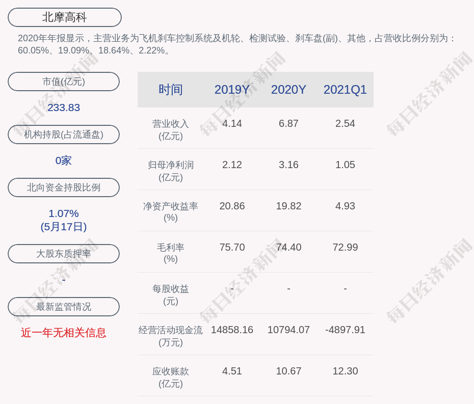Click gross margin value 74.40
The height and width of the screenshot is (404, 474).
tap(288, 247)
